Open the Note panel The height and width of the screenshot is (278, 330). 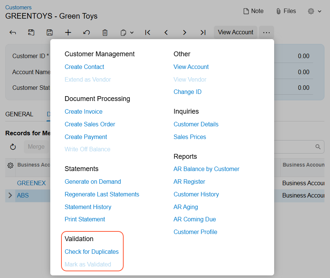coord(253,11)
